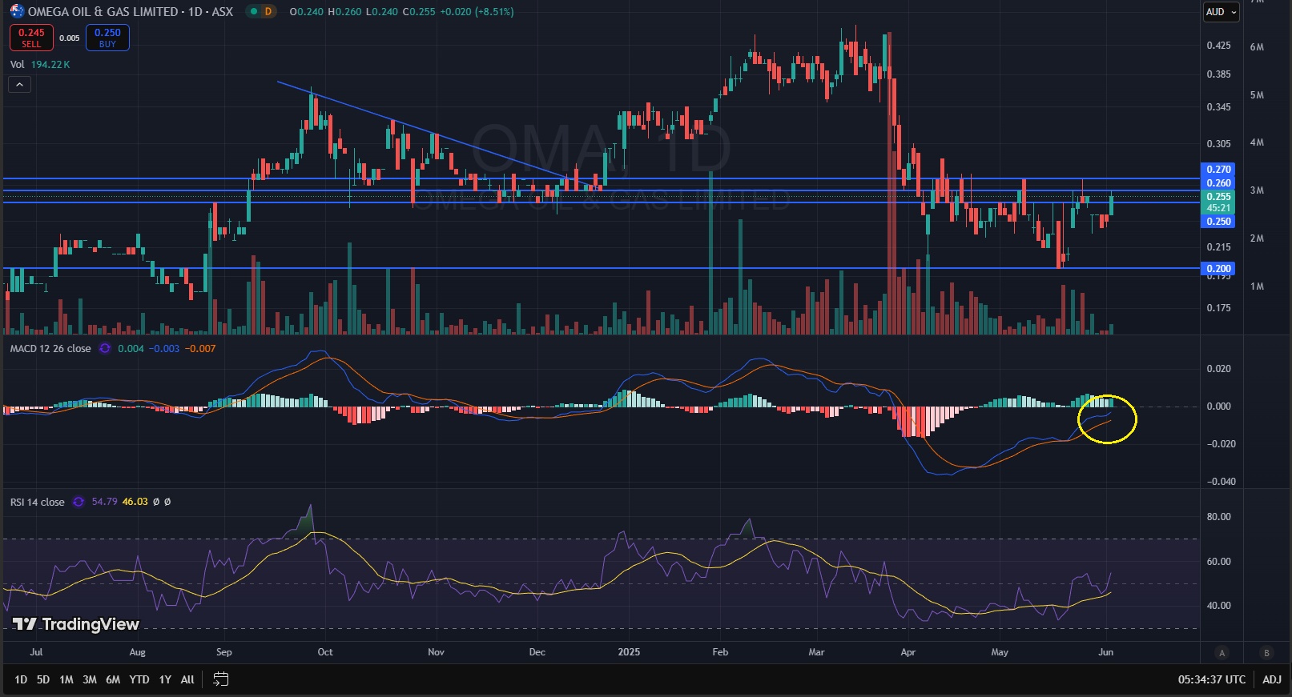This screenshot has height=697, width=1292.
Task: Click MACD histogram value 0.004 in legend
Action: (131, 349)
